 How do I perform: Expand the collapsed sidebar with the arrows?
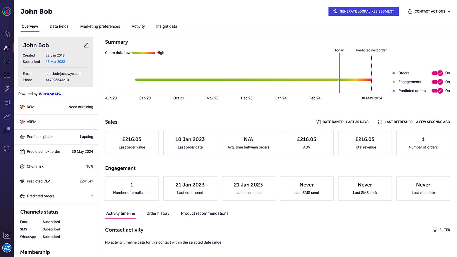pos(7,235)
